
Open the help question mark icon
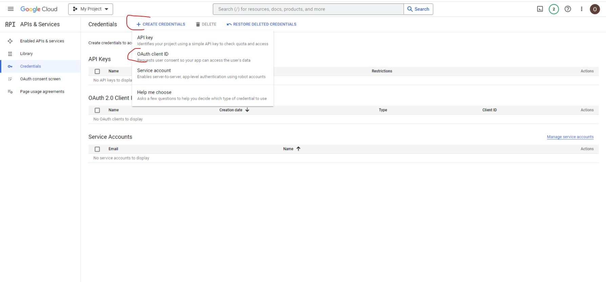click(568, 9)
